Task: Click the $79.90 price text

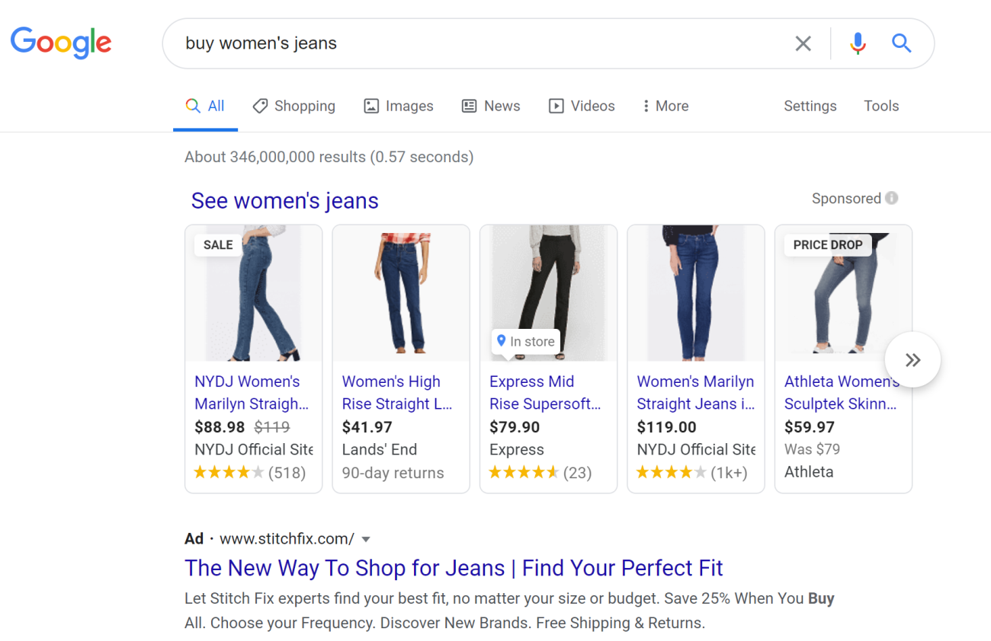Action: (515, 427)
